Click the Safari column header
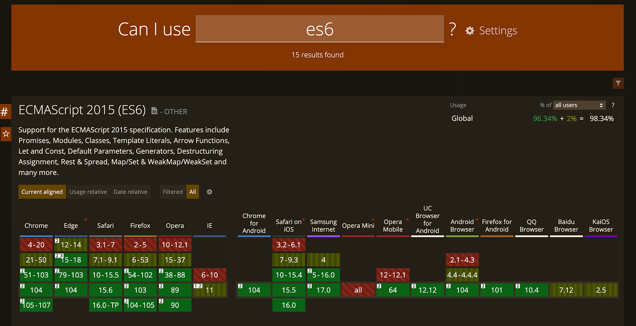 click(x=105, y=225)
